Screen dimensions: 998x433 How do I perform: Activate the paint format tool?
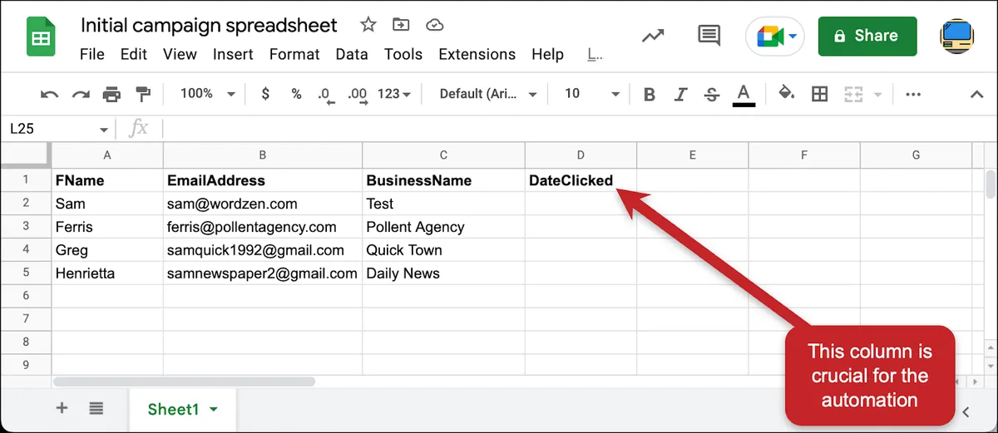pos(143,94)
